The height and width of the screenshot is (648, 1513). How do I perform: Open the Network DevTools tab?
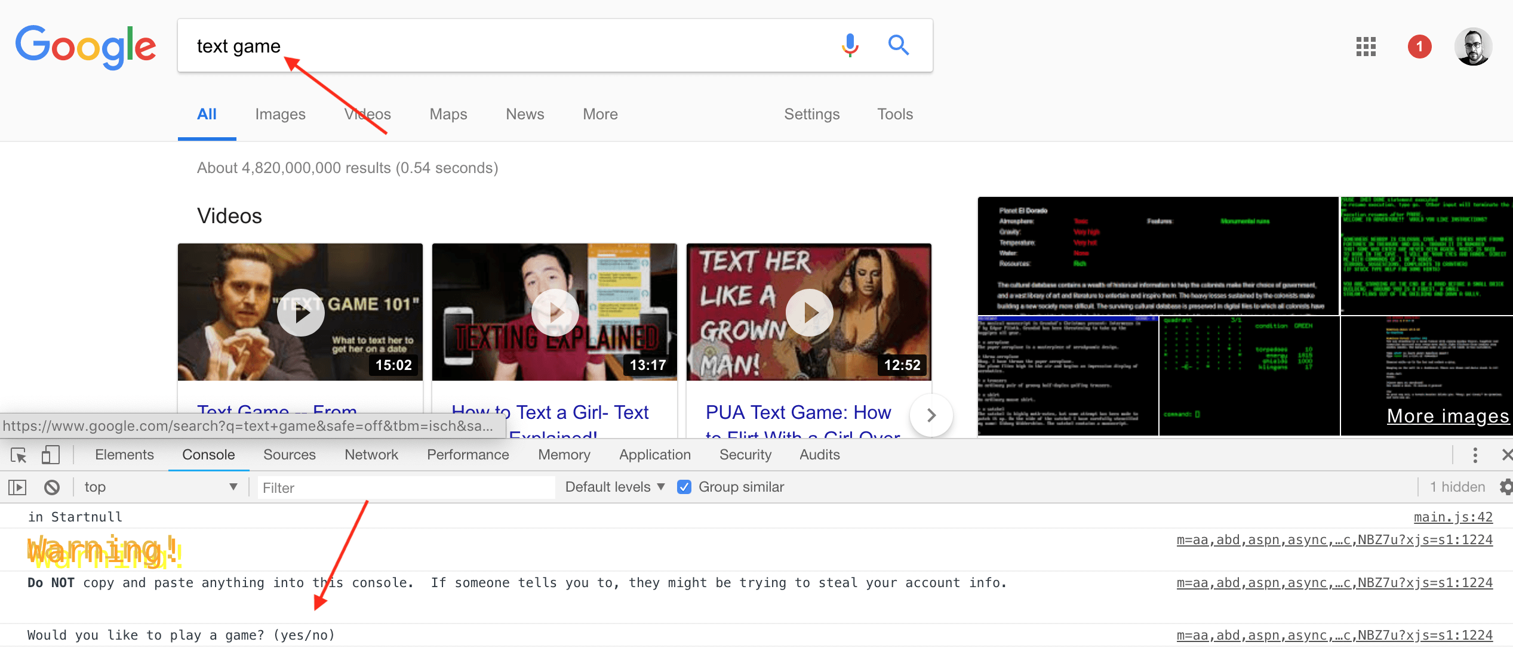click(x=371, y=455)
